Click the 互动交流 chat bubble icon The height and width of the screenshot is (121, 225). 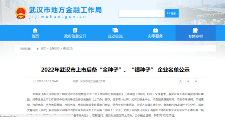tap(115, 30)
